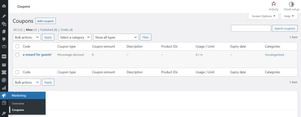Screen dimensions: 301x117
Task: Open the 'Show all types' dropdown
Action: 116,37
